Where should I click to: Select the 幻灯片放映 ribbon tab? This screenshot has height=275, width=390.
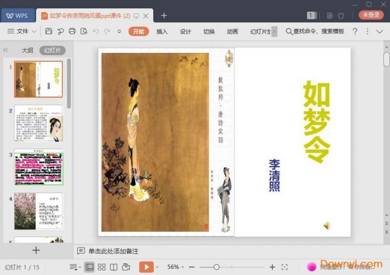click(260, 32)
